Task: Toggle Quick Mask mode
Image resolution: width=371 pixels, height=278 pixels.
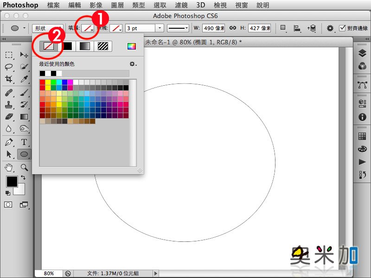Action: [8, 204]
